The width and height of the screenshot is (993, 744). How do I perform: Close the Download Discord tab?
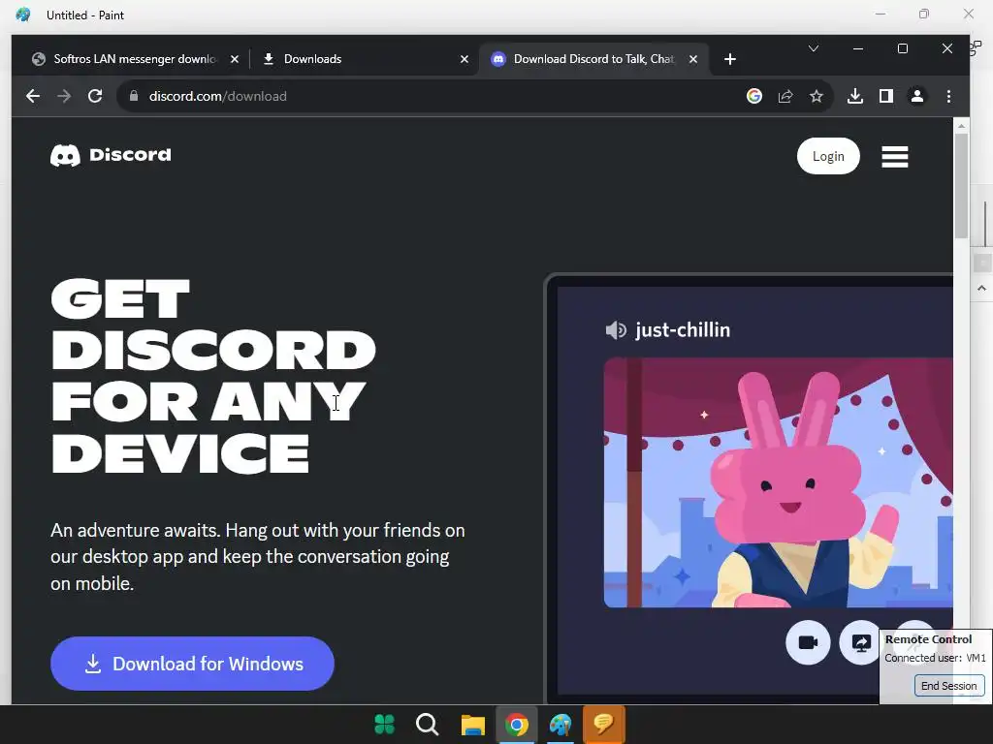click(x=693, y=59)
